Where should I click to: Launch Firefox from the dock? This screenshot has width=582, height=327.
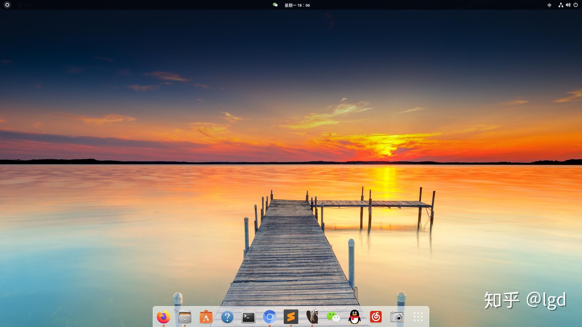[163, 317]
